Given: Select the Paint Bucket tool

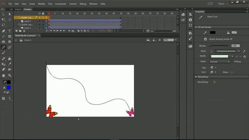Looking at the screenshot, I should click(9, 59).
